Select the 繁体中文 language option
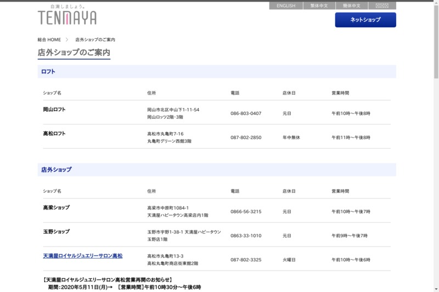The image size is (439, 292). pos(319,6)
